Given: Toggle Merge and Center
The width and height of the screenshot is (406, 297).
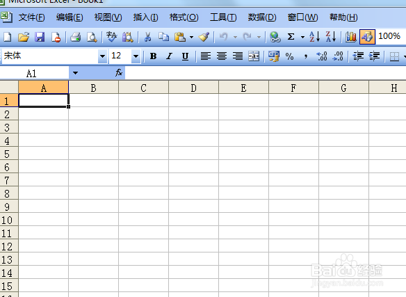Looking at the screenshot, I should click(254, 56).
